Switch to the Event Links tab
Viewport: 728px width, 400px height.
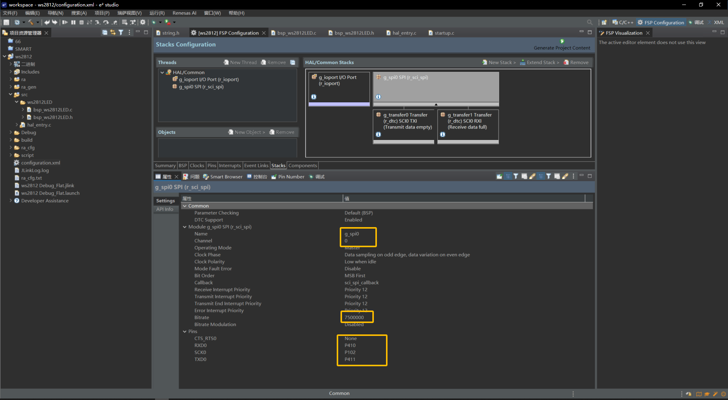[256, 165]
